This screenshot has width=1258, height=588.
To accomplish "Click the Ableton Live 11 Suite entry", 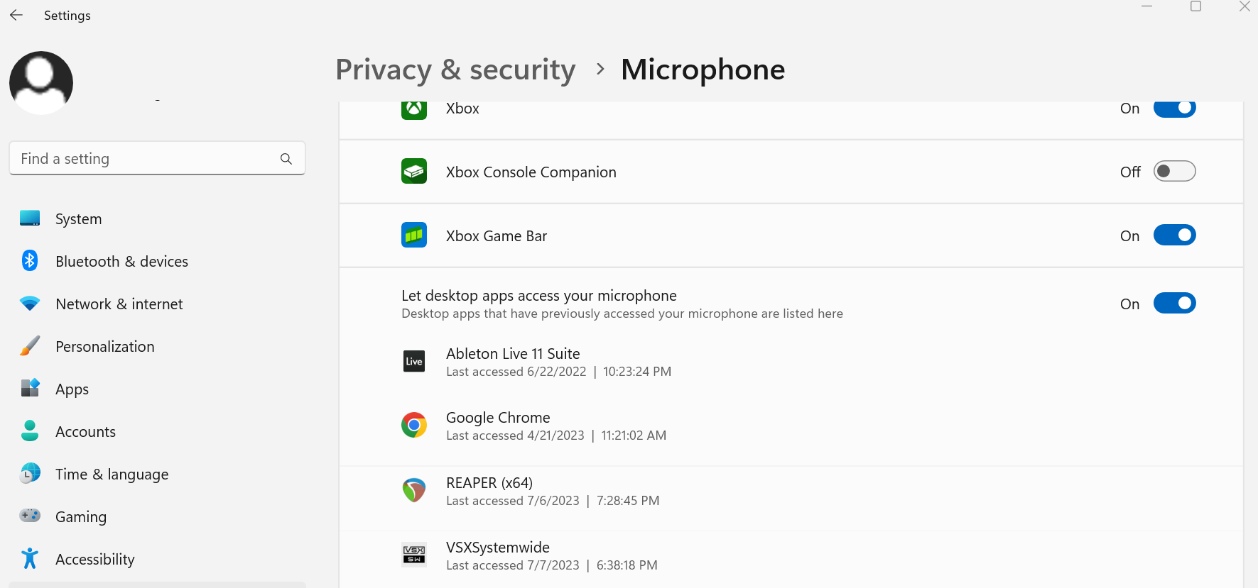I will [x=513, y=353].
